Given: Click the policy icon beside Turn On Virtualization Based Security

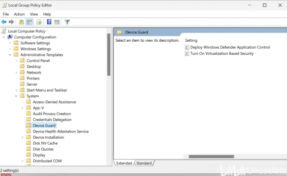Looking at the screenshot, I should point(187,53).
